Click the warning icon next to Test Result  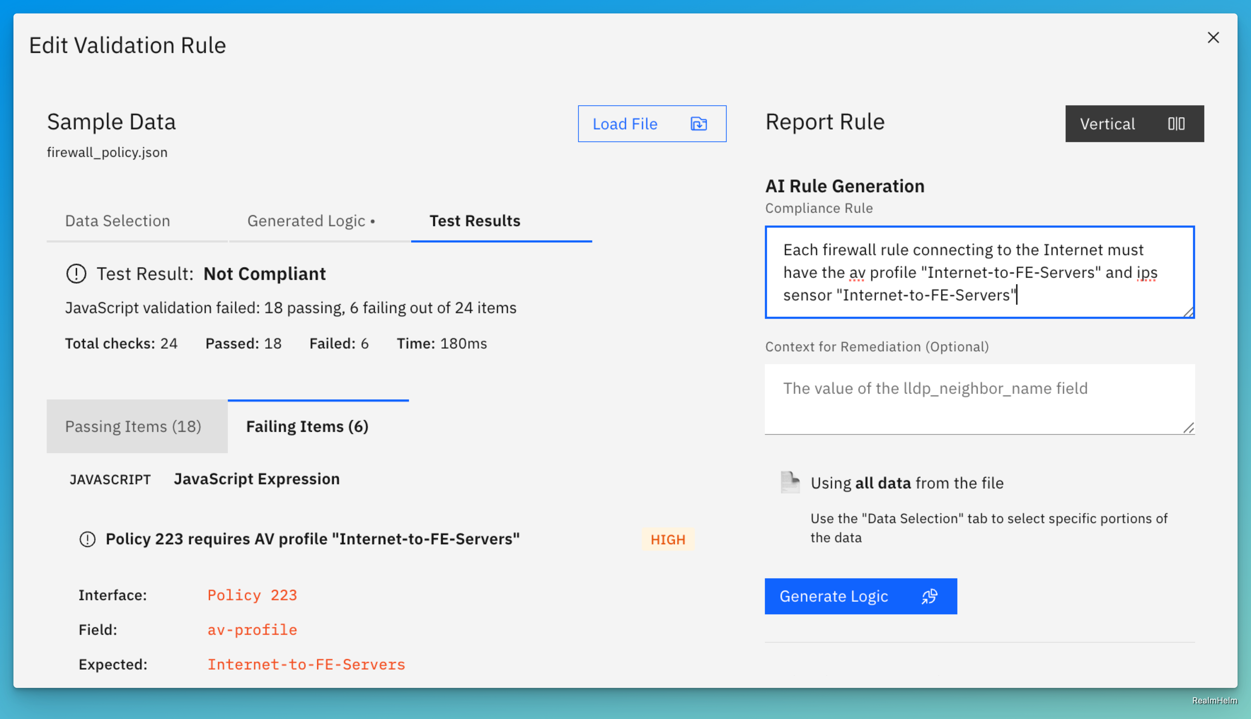(x=76, y=273)
